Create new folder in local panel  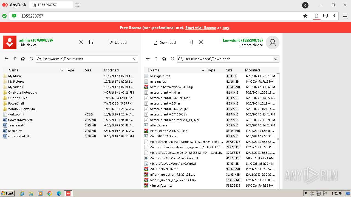pyautogui.click(x=91, y=42)
